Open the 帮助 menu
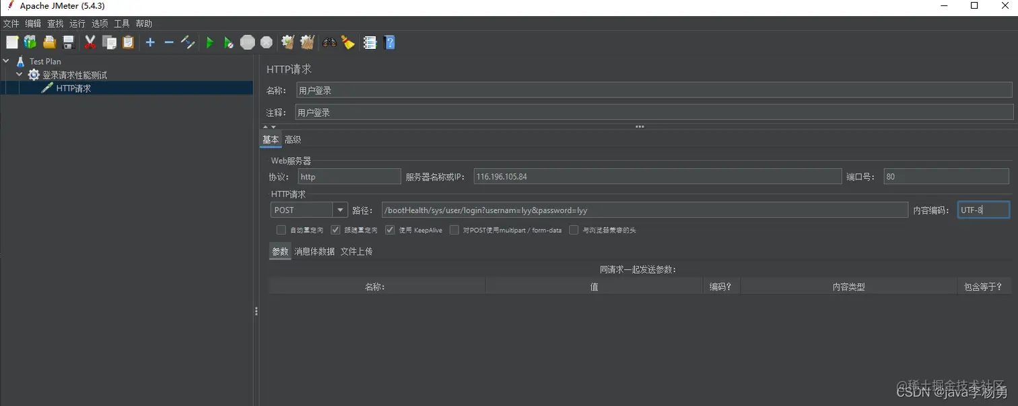This screenshot has width=1018, height=406. point(144,24)
